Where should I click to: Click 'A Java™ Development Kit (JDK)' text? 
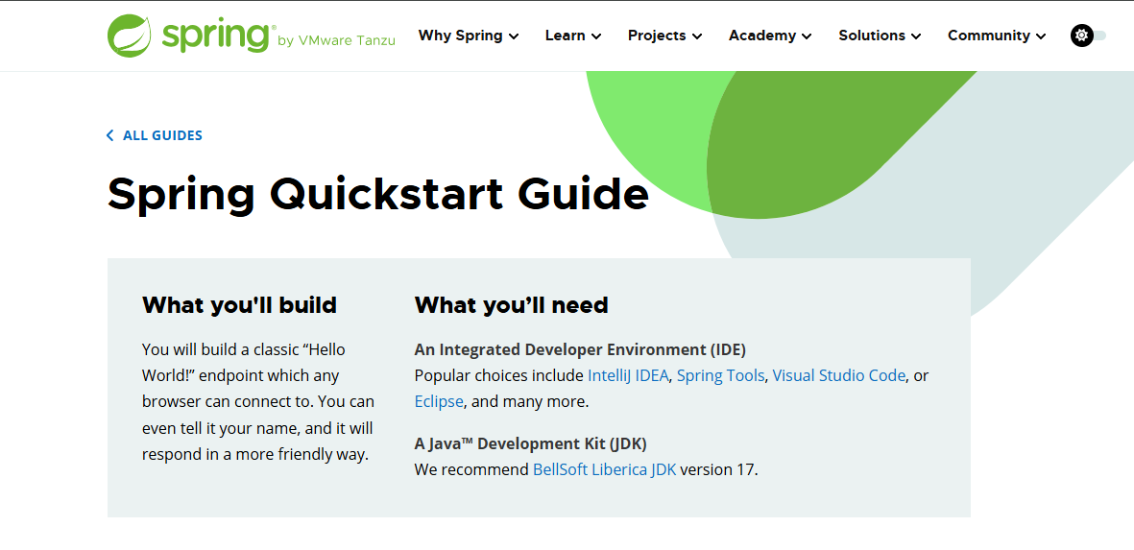coord(530,443)
